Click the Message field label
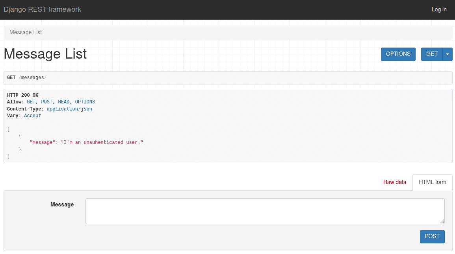 click(x=62, y=204)
